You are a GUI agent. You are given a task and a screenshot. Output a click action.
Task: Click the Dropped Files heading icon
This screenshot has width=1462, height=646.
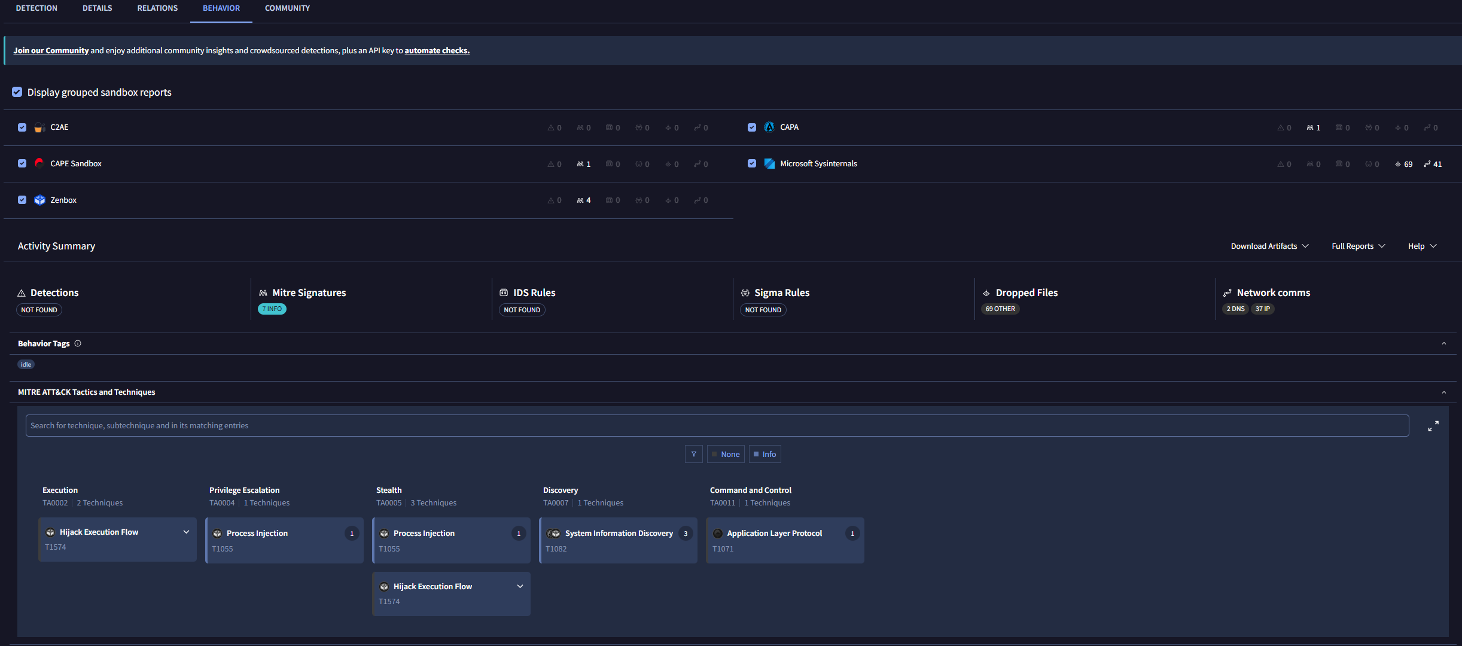(986, 293)
